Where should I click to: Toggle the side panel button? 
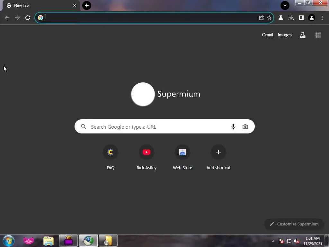301,18
